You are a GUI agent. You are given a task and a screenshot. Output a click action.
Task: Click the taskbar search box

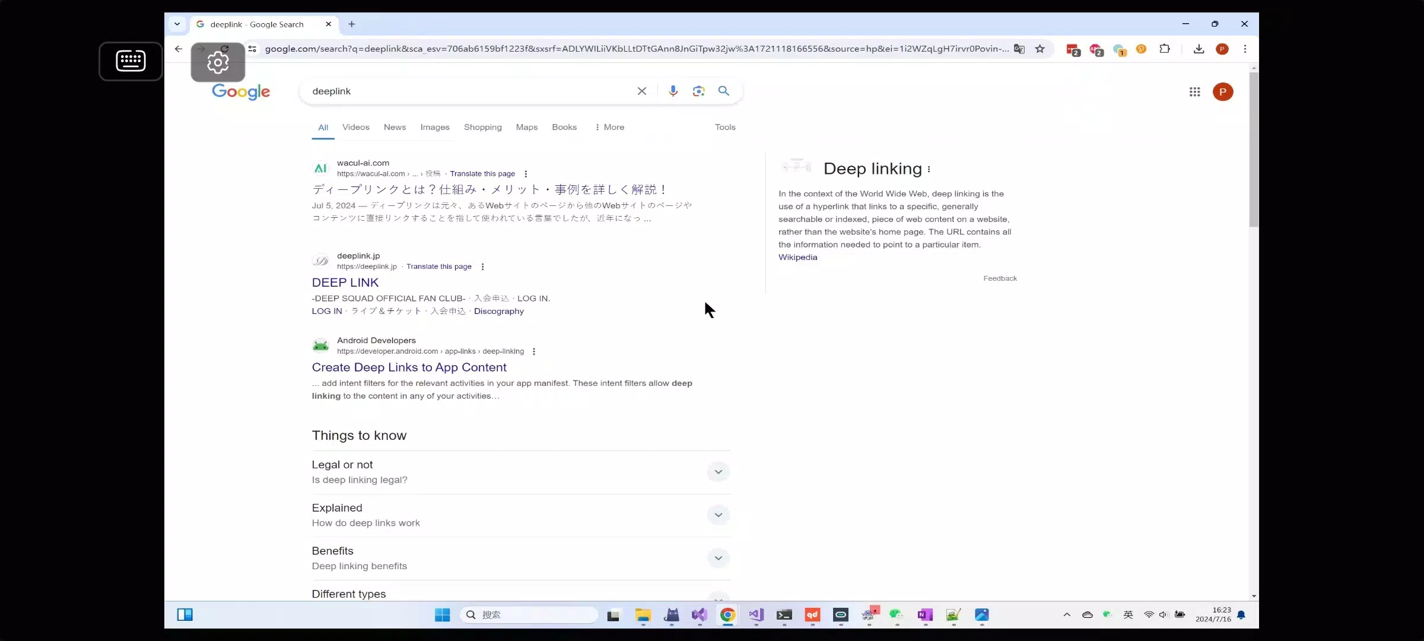529,615
